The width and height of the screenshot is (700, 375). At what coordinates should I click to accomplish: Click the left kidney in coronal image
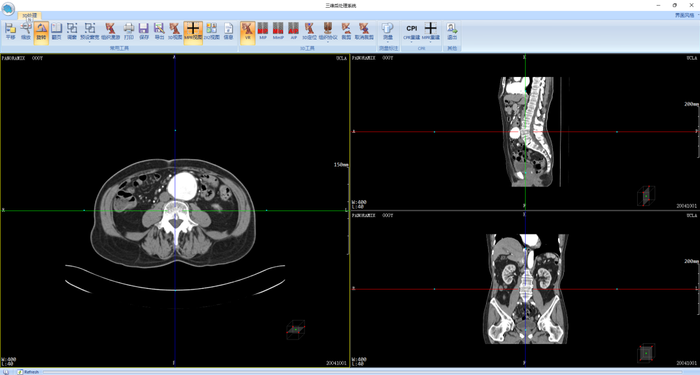(x=544, y=277)
